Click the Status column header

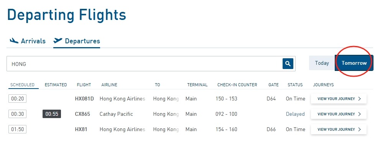(x=295, y=85)
